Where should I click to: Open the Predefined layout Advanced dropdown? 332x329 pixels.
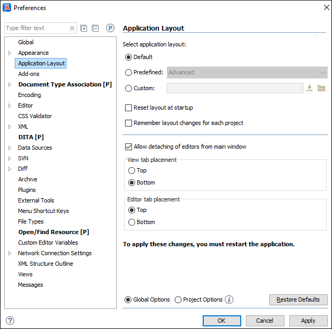coord(247,72)
